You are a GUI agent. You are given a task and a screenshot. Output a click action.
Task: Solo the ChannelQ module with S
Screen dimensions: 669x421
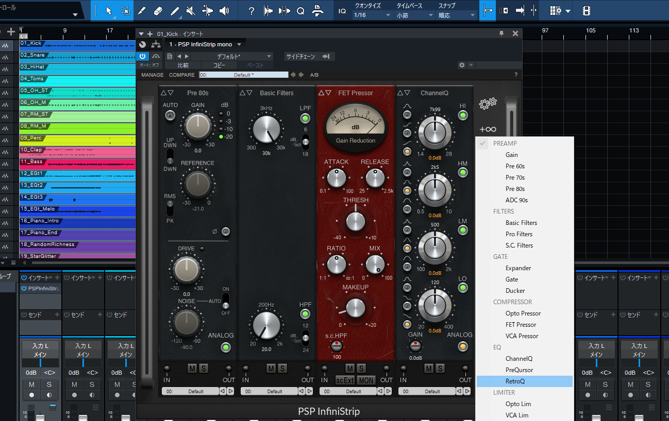click(440, 368)
